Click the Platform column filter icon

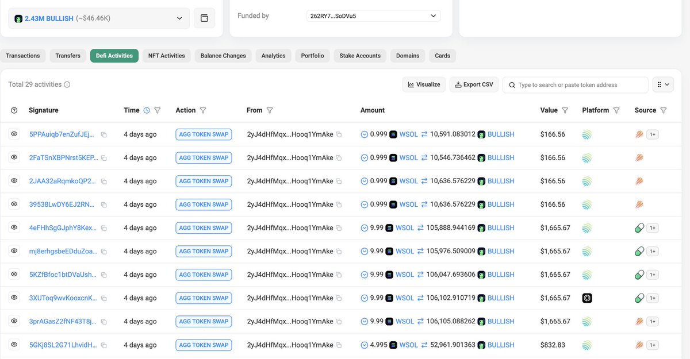tap(616, 110)
